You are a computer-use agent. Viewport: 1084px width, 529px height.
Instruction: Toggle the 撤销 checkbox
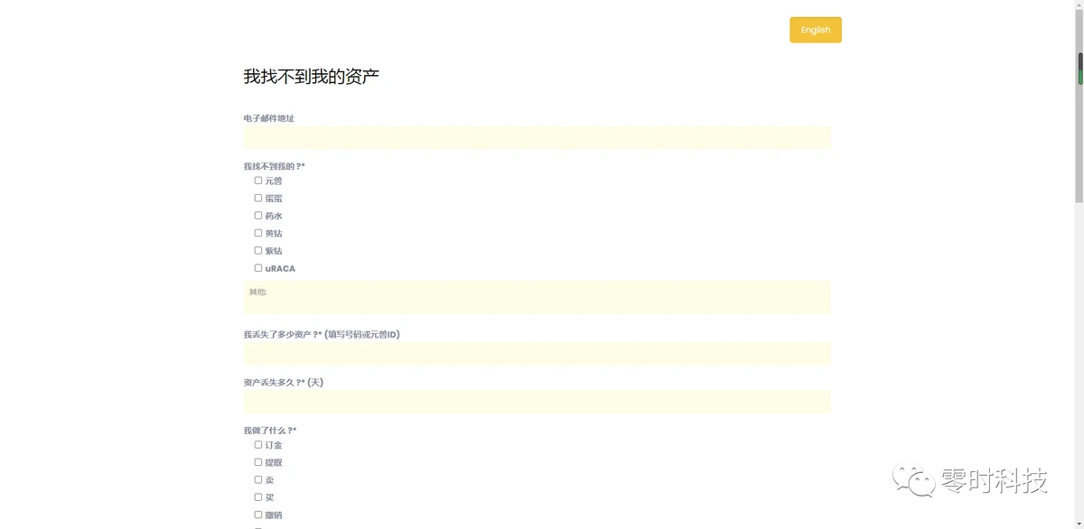258,515
